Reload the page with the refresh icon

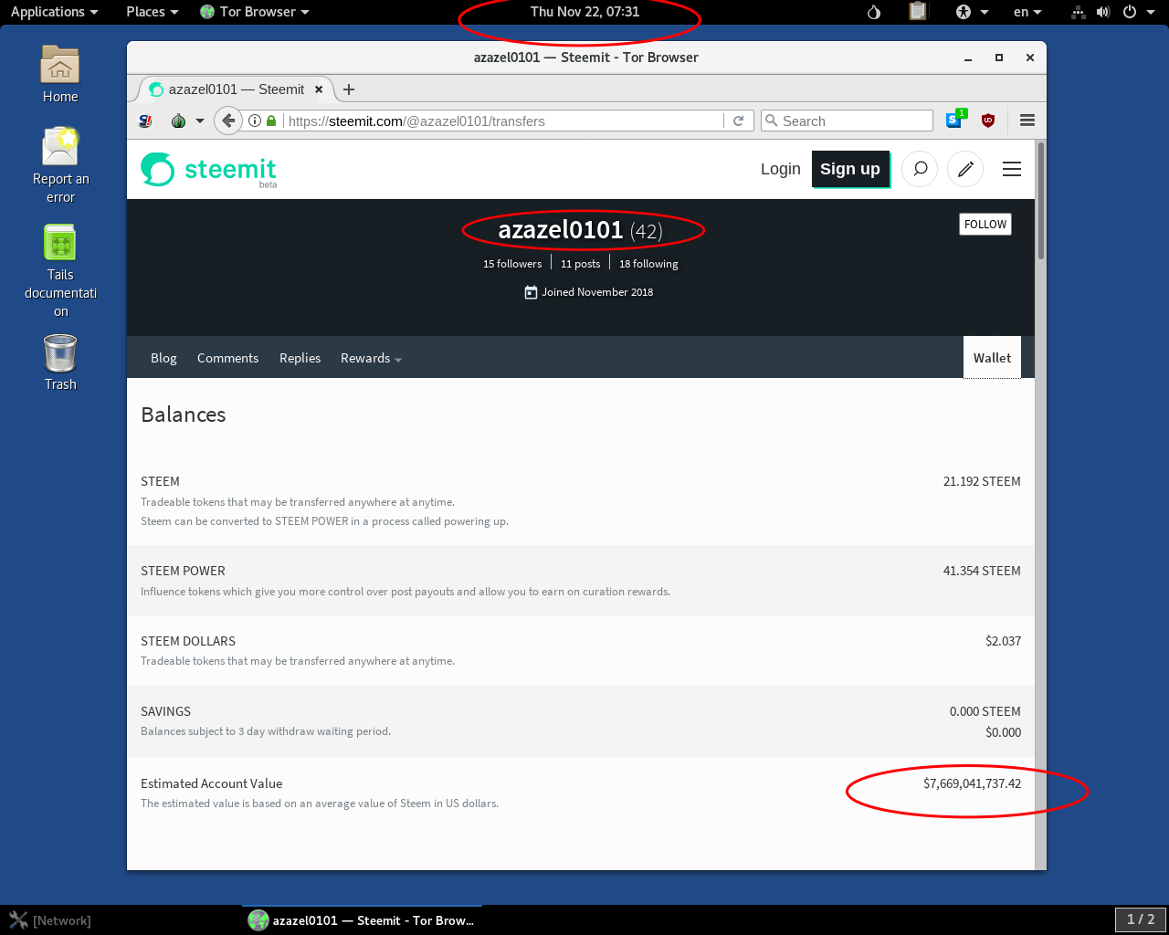point(739,121)
